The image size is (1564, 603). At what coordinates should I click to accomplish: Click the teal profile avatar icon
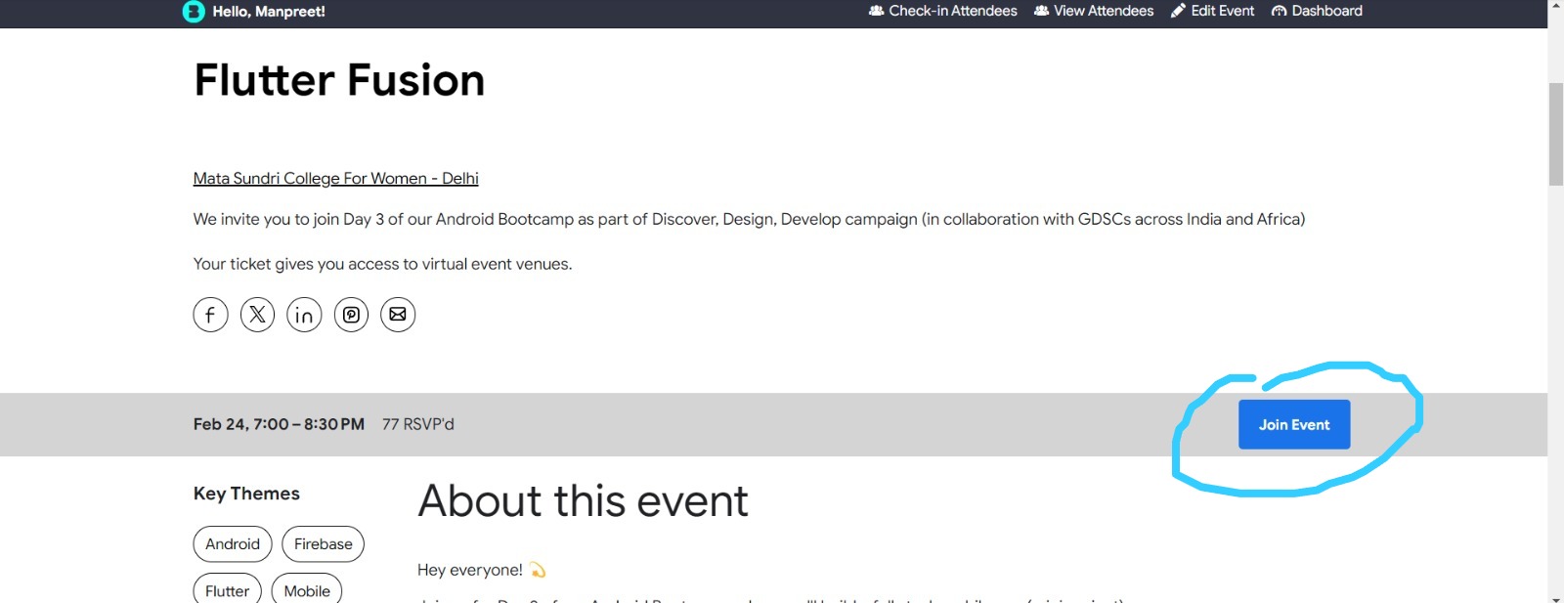click(194, 12)
